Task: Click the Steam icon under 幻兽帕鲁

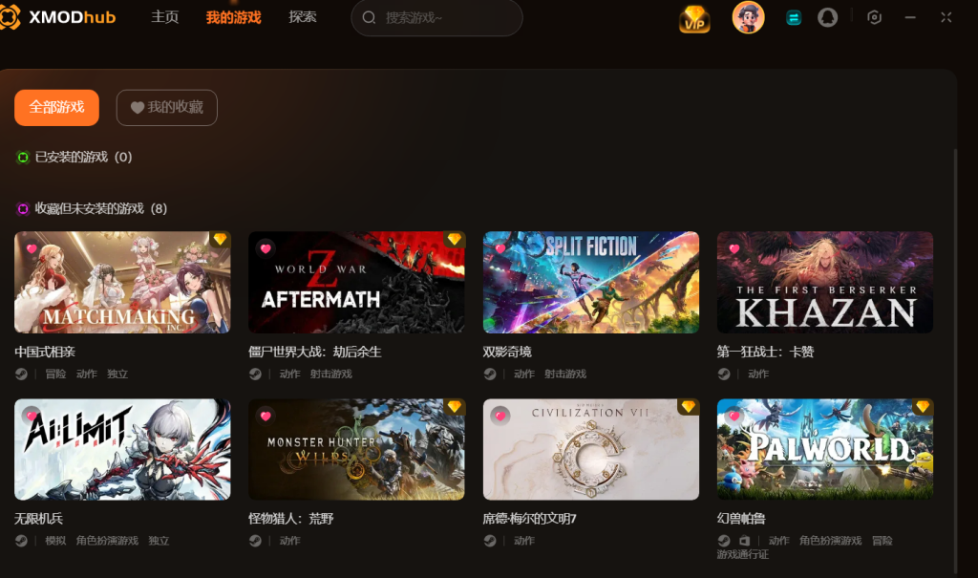Action: [x=724, y=541]
